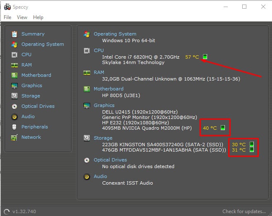Open the Audio section from sidebar
The image size is (272, 216).
tap(28, 116)
